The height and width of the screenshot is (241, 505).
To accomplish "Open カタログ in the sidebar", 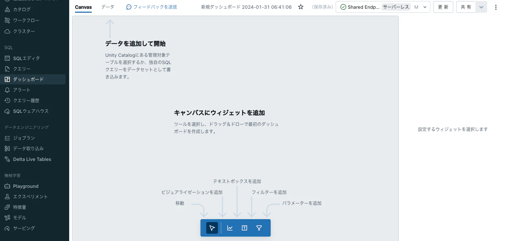I will tap(22, 9).
